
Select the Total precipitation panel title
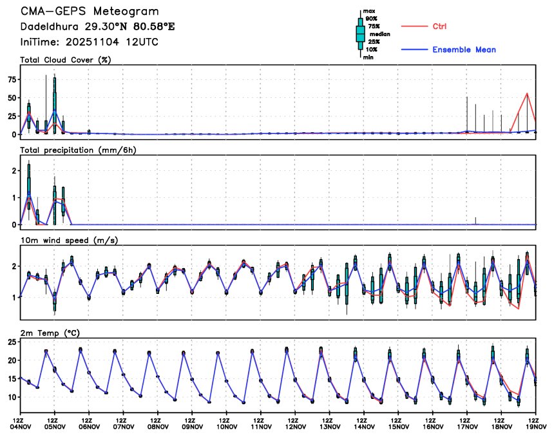[78, 150]
